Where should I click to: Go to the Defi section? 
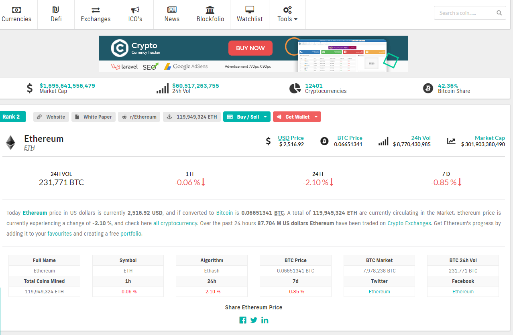[56, 14]
